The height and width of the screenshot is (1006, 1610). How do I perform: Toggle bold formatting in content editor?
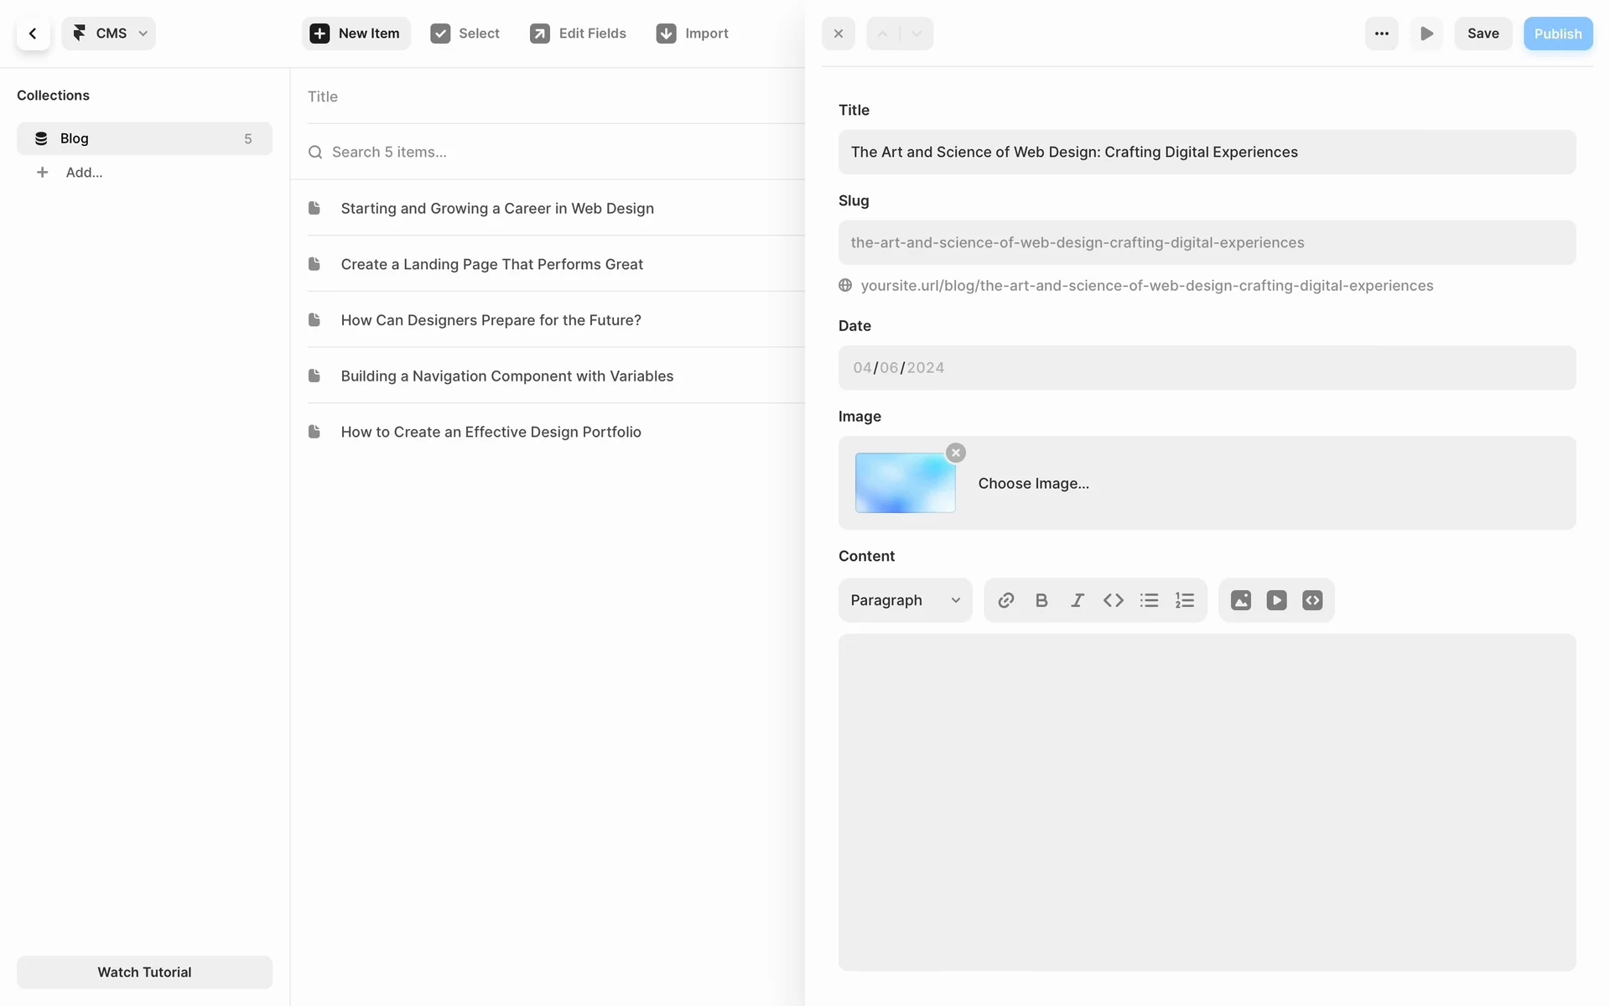click(1041, 600)
